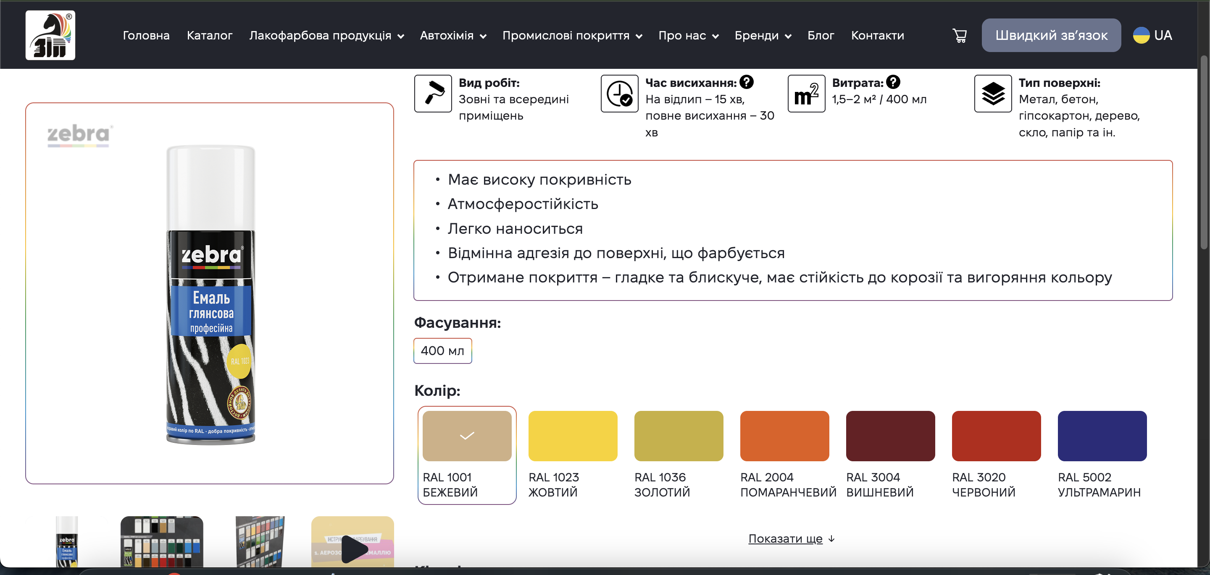Viewport: 1210px width, 575px height.
Task: Click the paint roller work type icon
Action: click(x=433, y=94)
